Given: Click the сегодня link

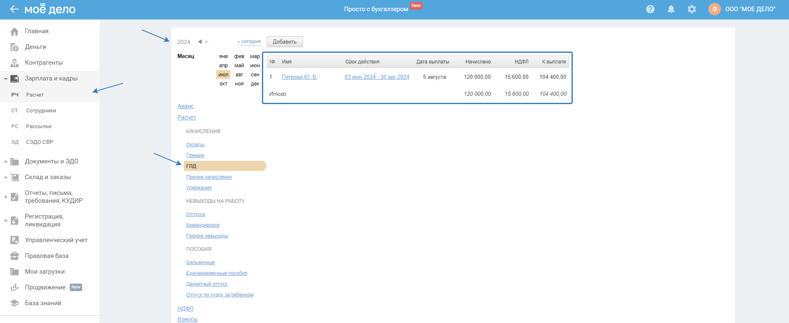Looking at the screenshot, I should (x=251, y=42).
